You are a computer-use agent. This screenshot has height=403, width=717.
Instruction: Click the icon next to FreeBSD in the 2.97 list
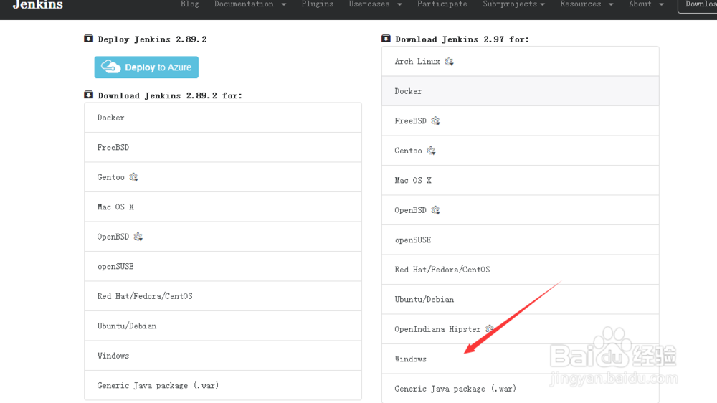(435, 121)
